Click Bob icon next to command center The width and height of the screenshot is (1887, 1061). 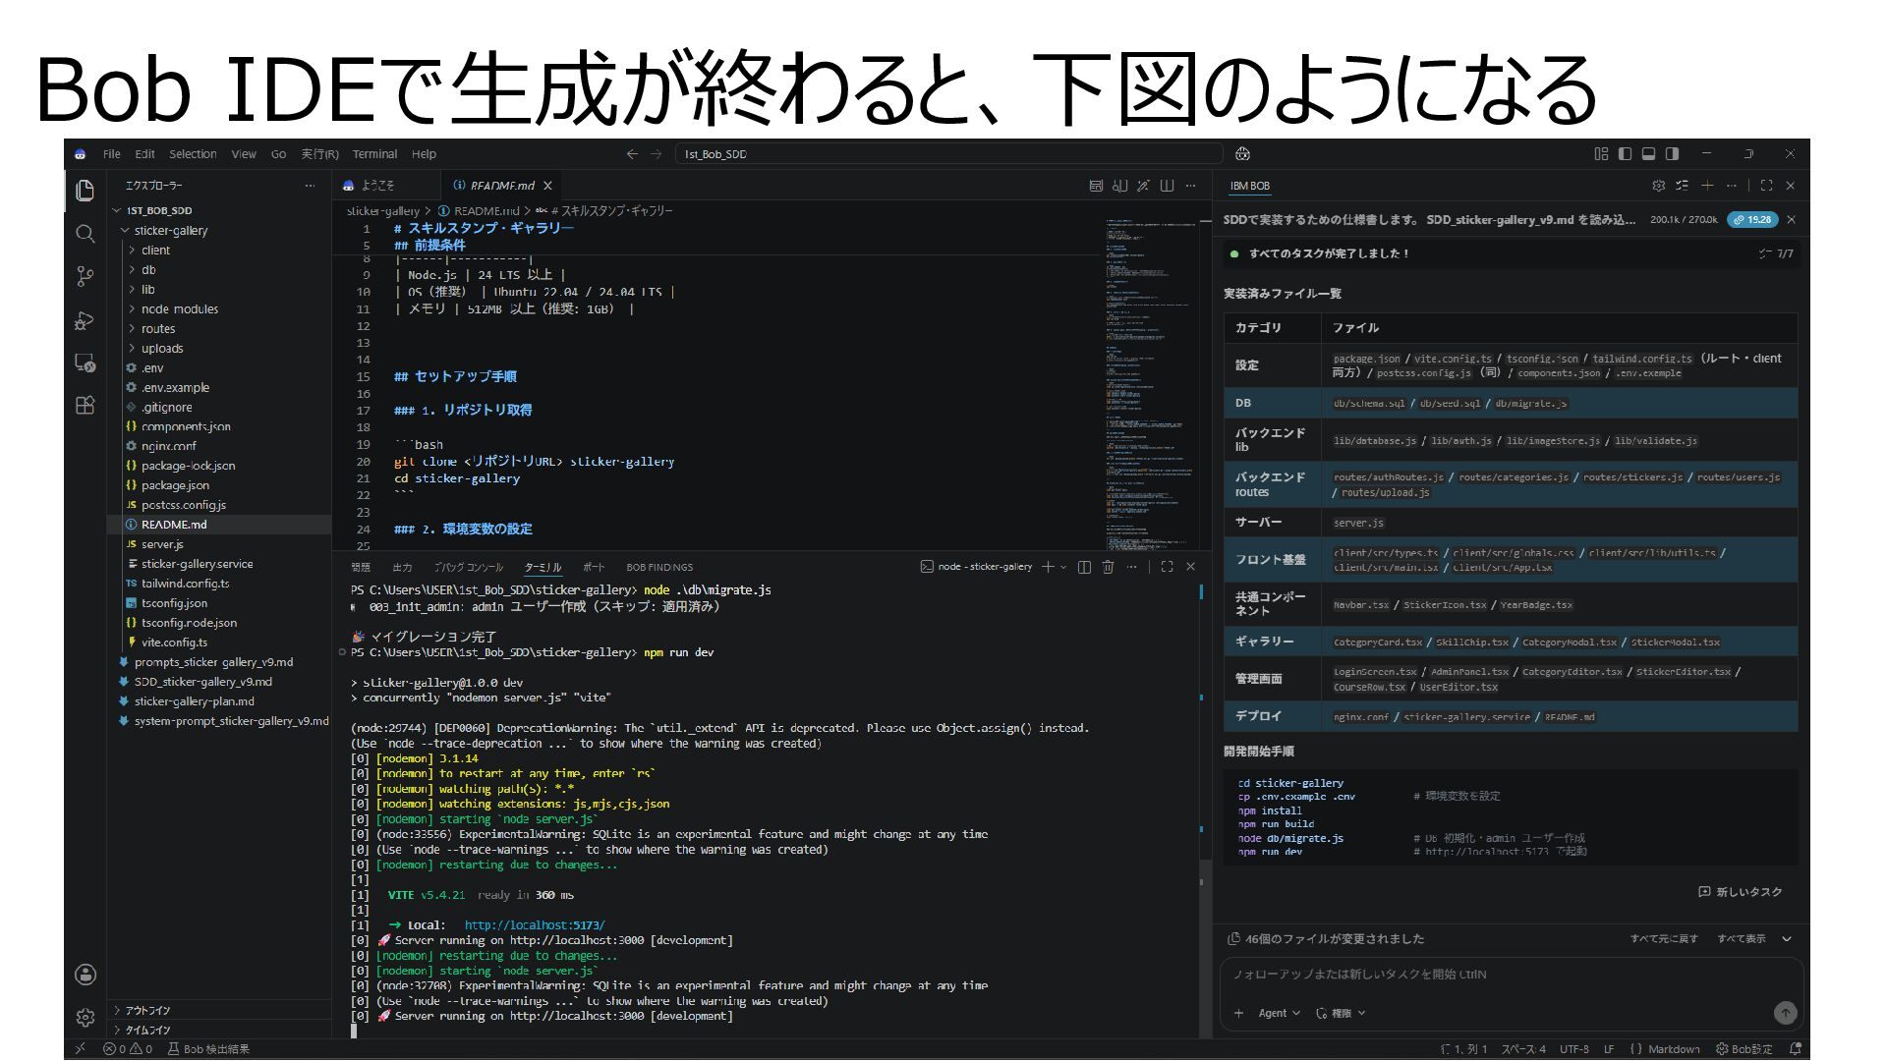coord(1242,154)
